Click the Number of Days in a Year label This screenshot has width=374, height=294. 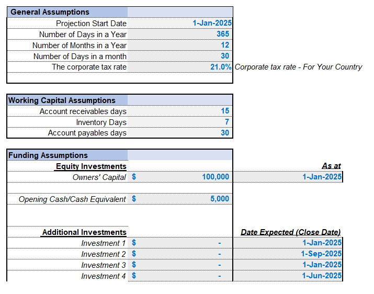click(x=83, y=35)
